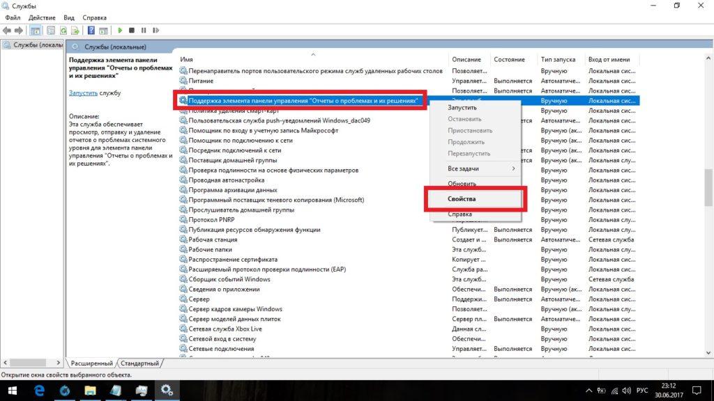Viewport: 714px width, 401px height.
Task: Expand Все задачи submenu arrow
Action: coord(513,168)
